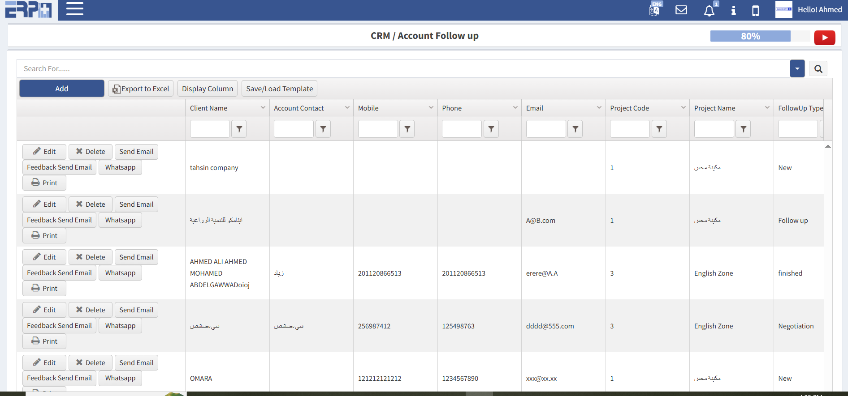Screen dimensions: 848x396
Task: Click the magnifier search button
Action: tap(818, 69)
